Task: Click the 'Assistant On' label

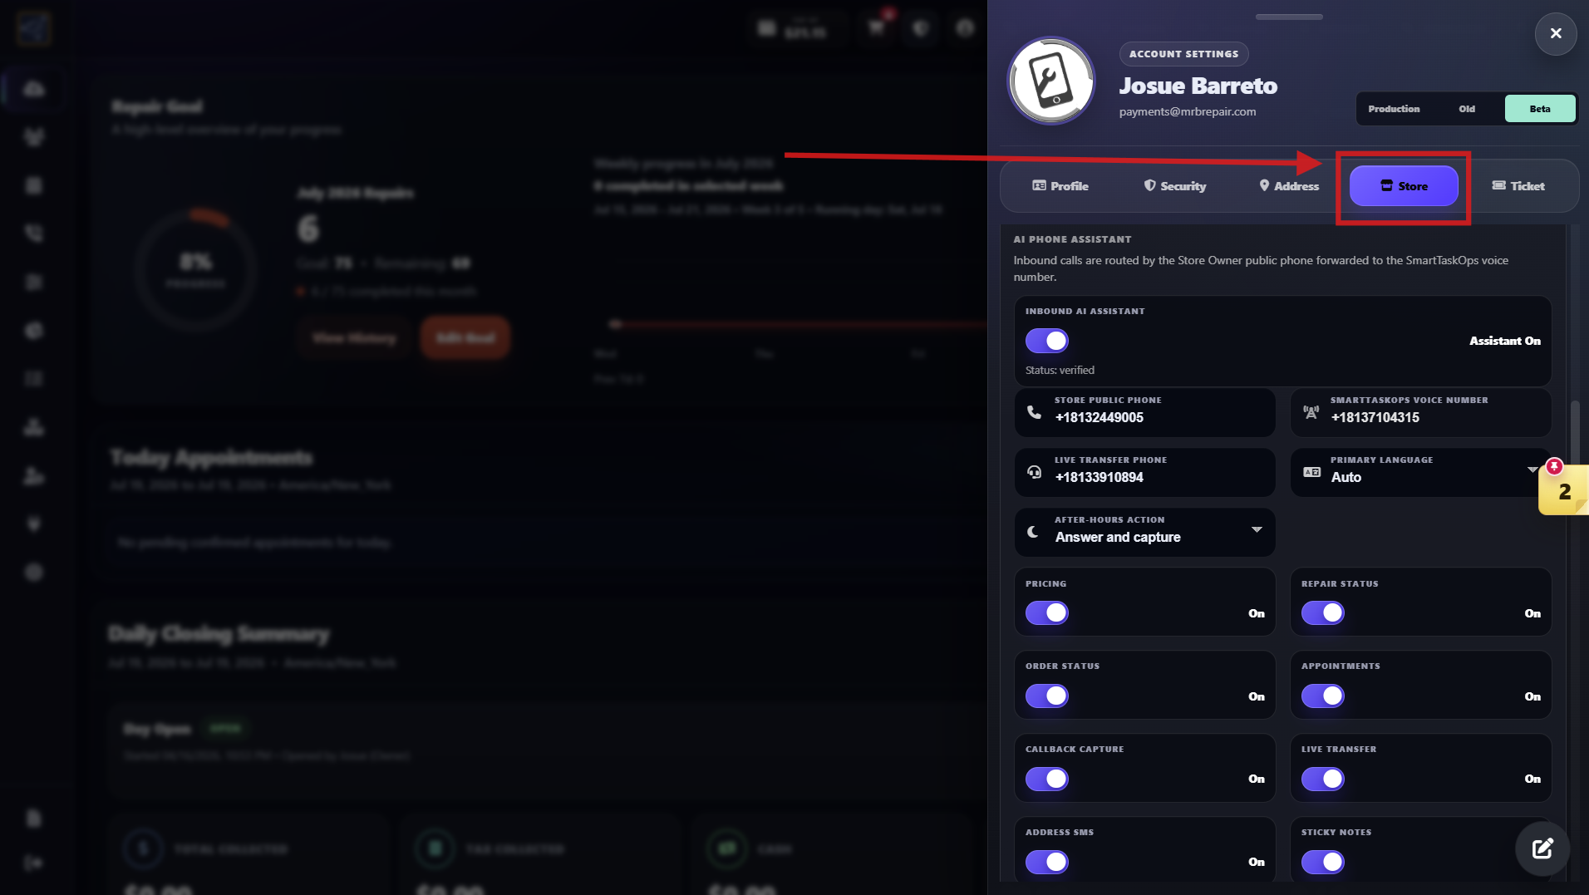Action: point(1504,341)
